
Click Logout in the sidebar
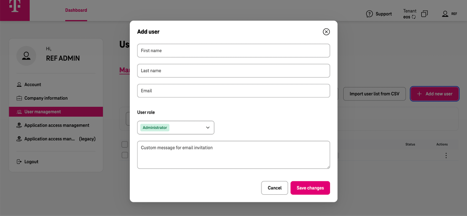click(x=31, y=162)
